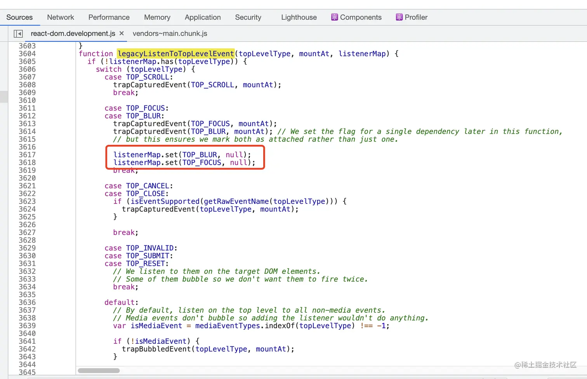Click 'trapCapturedEvent(TOP_FOCUS, mountAt);' code line
The height and width of the screenshot is (379, 587).
click(195, 124)
